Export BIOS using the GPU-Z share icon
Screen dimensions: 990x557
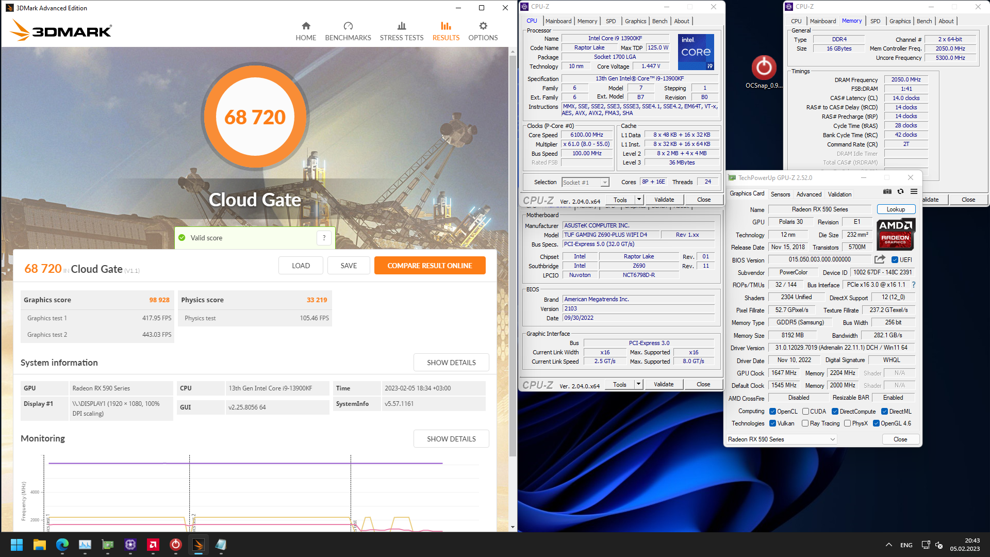[x=880, y=259]
